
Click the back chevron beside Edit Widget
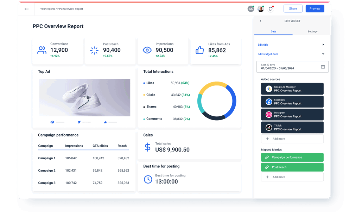[x=260, y=21]
